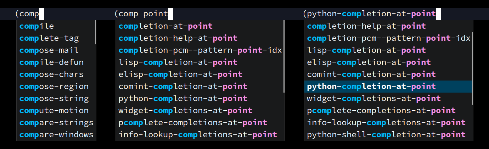
Task: Select the "compile-defun" candidate
Action: click(56, 62)
